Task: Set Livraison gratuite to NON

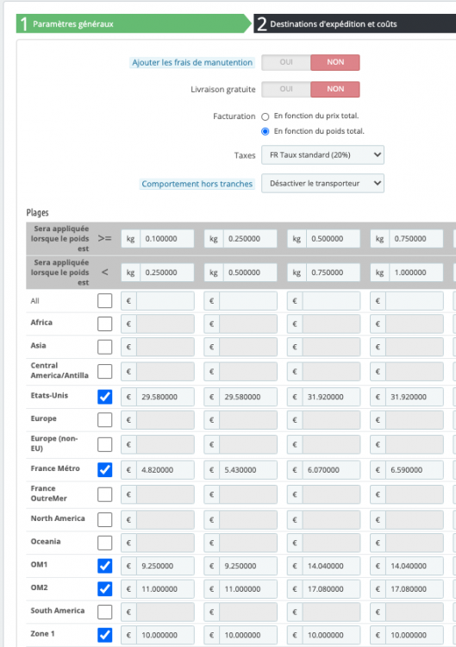Action: [x=335, y=89]
